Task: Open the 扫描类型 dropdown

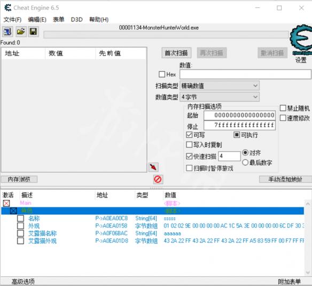Action: (220, 86)
